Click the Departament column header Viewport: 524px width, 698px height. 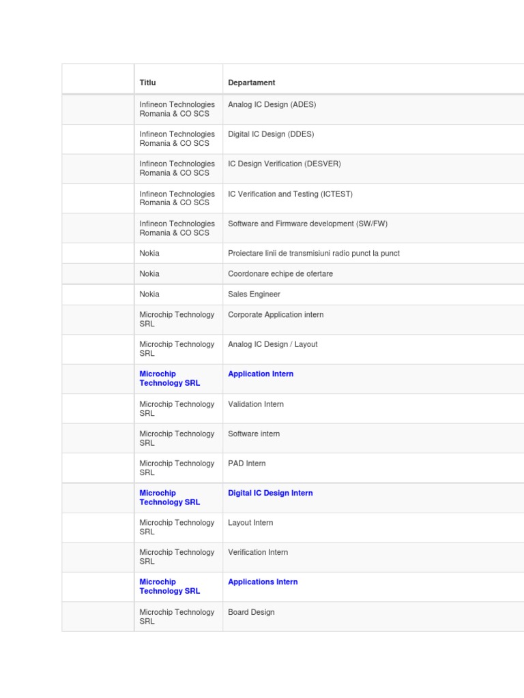tap(251, 82)
